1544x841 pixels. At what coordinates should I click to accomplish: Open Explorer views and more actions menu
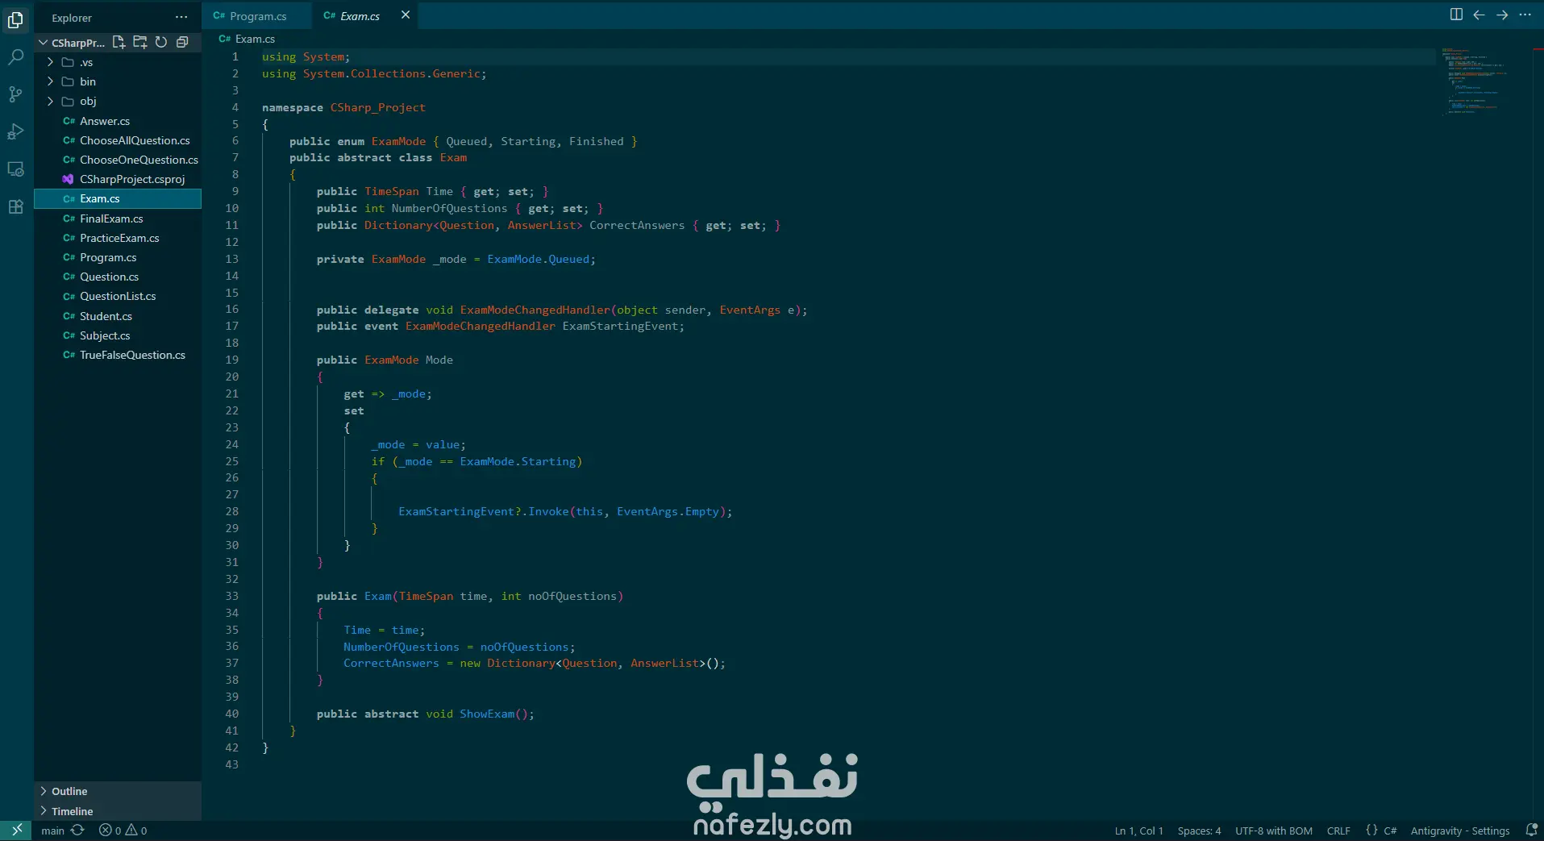pos(181,17)
